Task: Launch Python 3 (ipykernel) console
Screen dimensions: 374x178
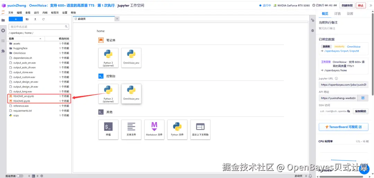Action: tap(108, 94)
